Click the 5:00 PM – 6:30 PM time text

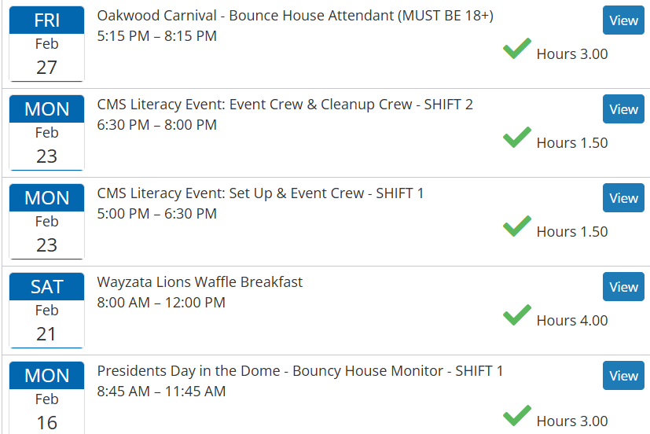tap(156, 214)
